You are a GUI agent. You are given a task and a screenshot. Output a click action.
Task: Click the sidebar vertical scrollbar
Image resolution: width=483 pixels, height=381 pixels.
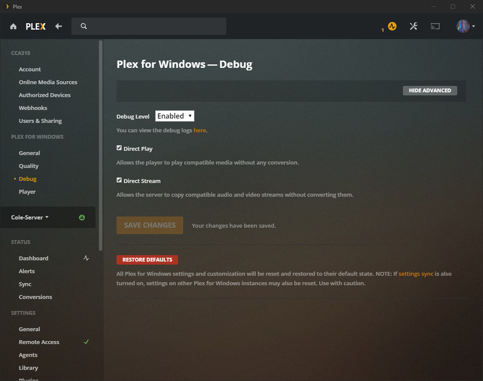pyautogui.click(x=100, y=146)
